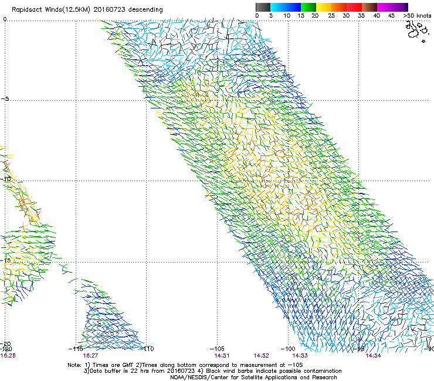Click the latitude label 0 at top-left
This screenshot has width=434, height=381.
(x=5, y=19)
